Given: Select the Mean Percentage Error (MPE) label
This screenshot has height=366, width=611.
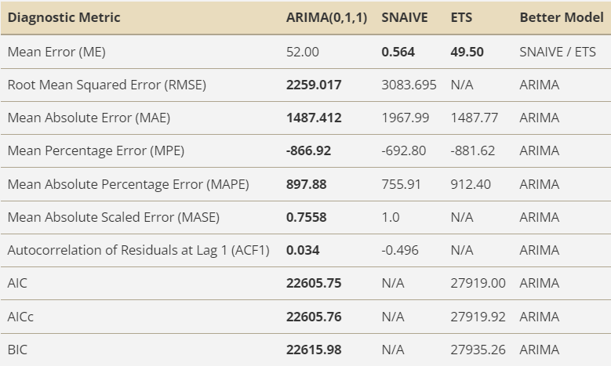Looking at the screenshot, I should (96, 151).
